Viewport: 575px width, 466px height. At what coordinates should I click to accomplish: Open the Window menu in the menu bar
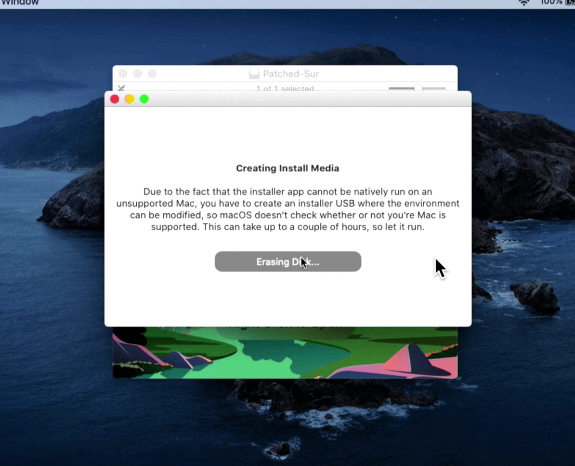pos(19,2)
